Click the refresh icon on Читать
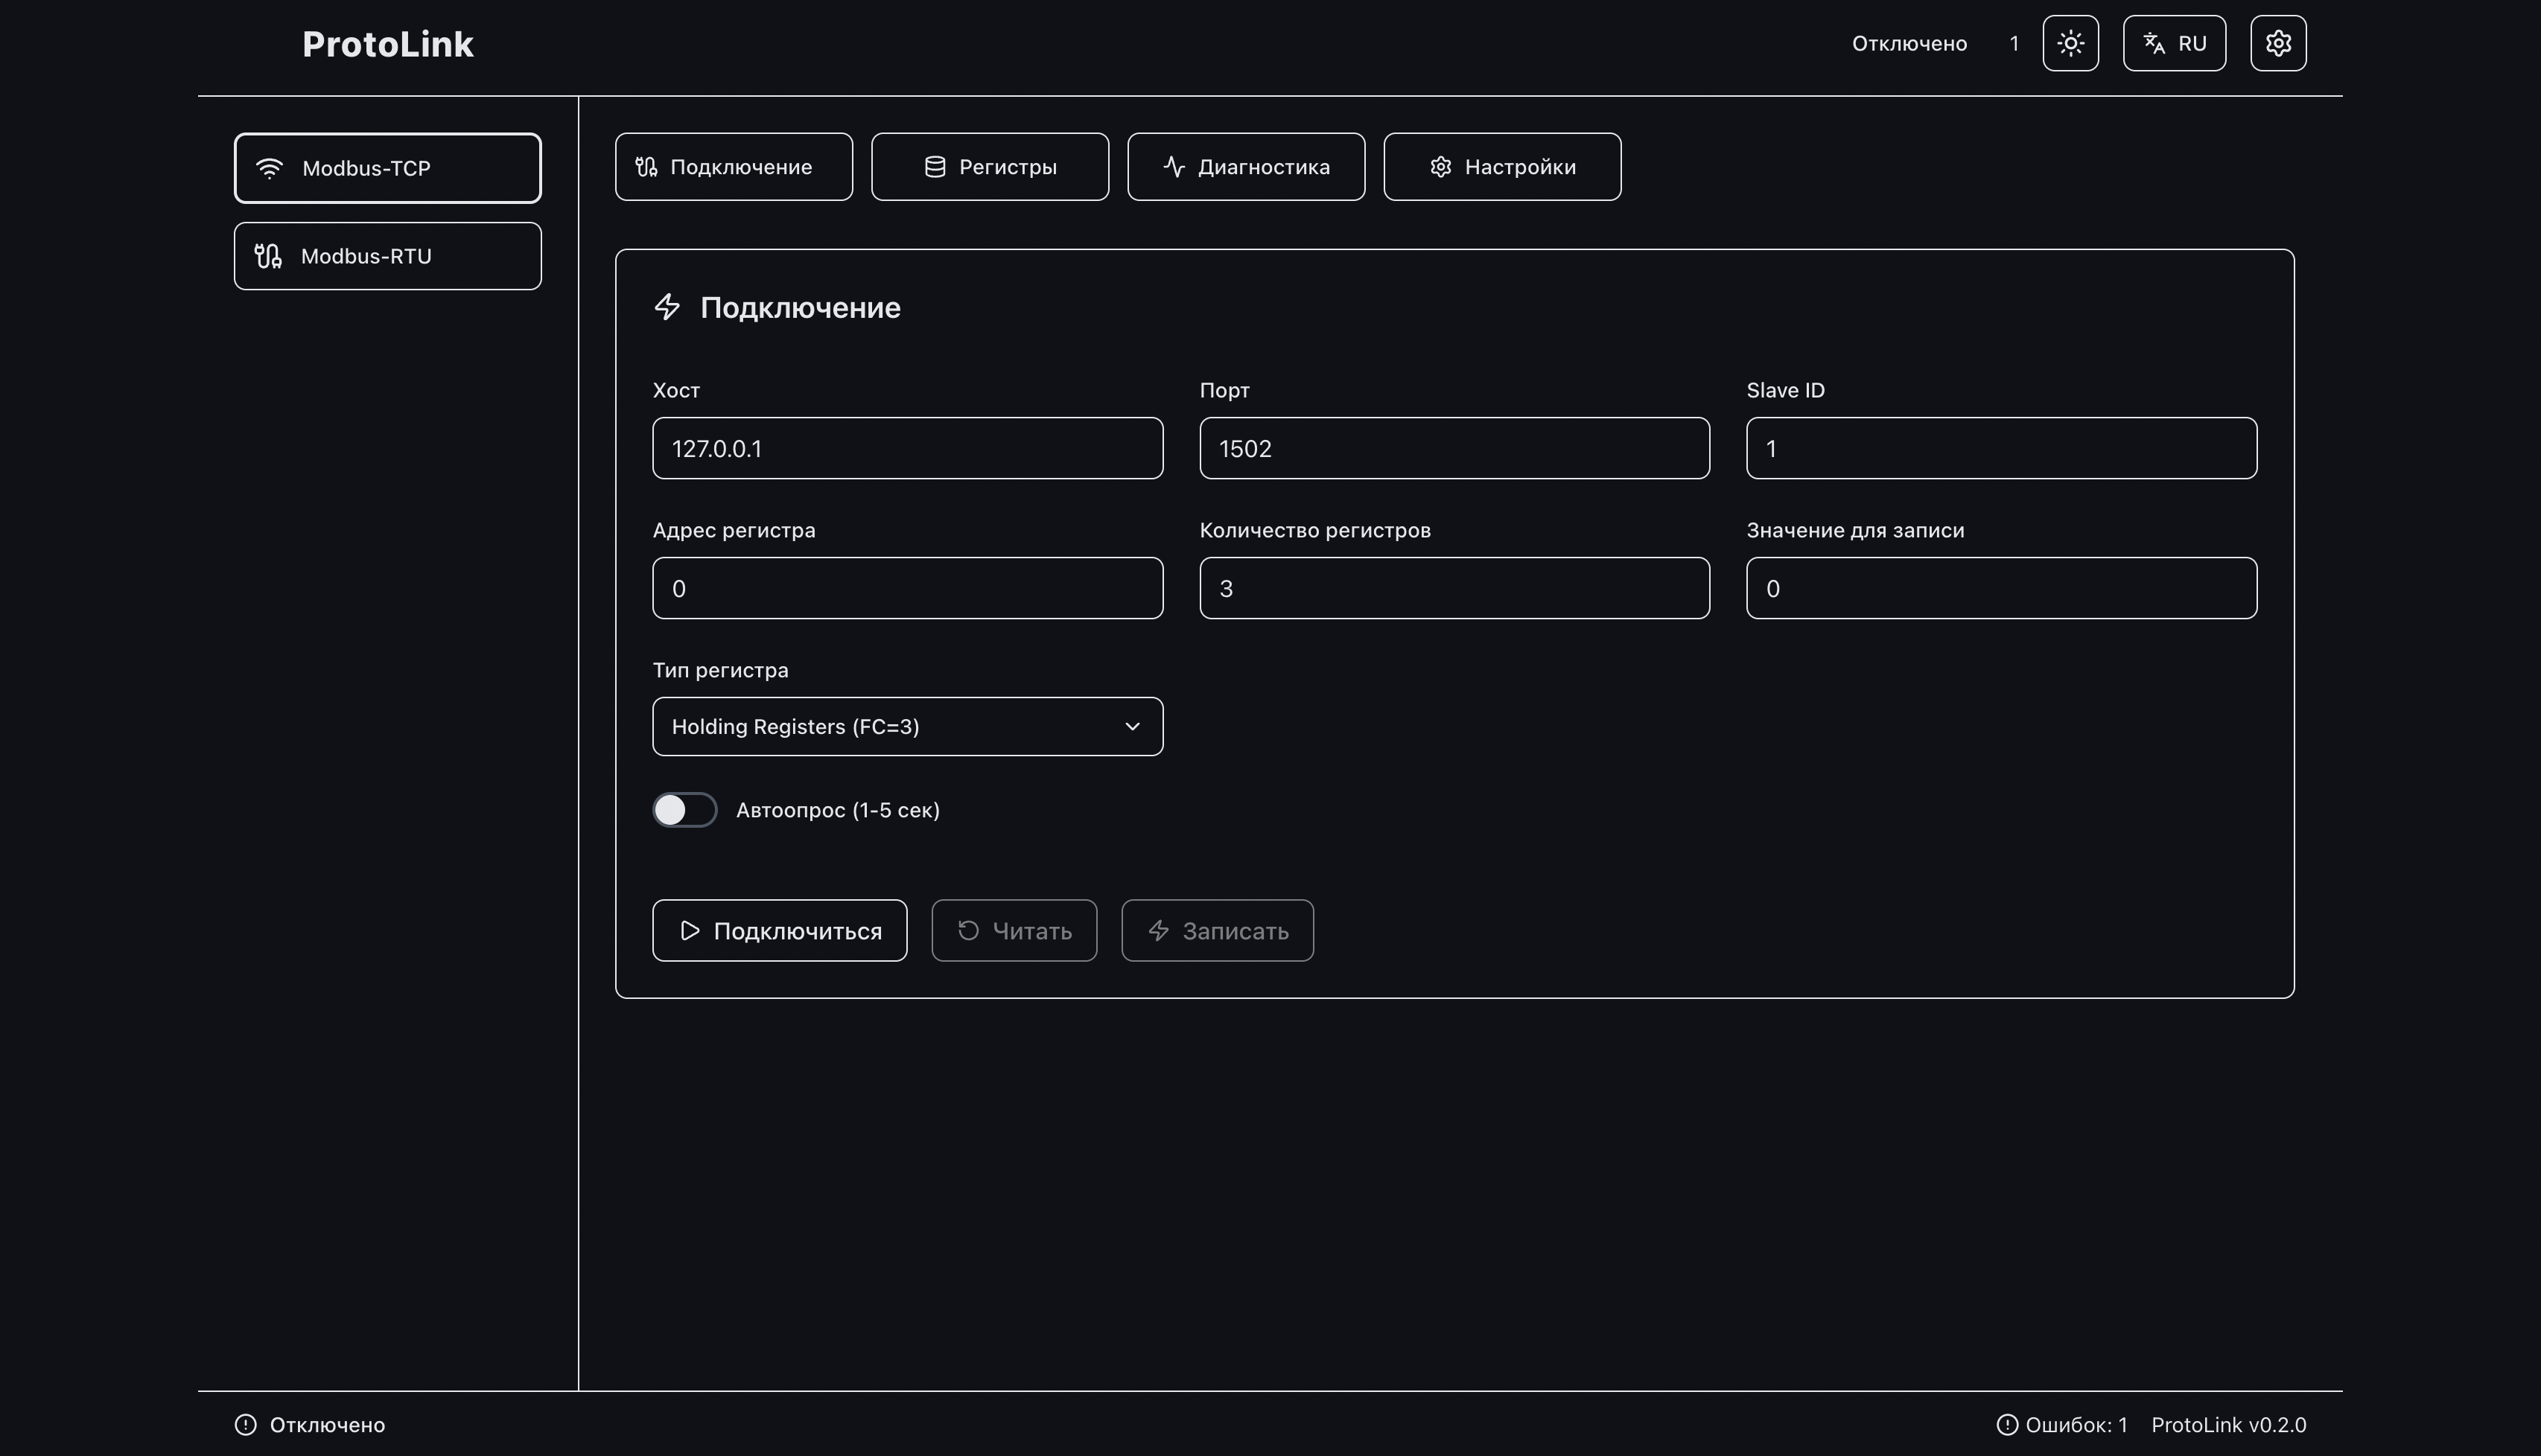The height and width of the screenshot is (1456, 2541). point(968,931)
